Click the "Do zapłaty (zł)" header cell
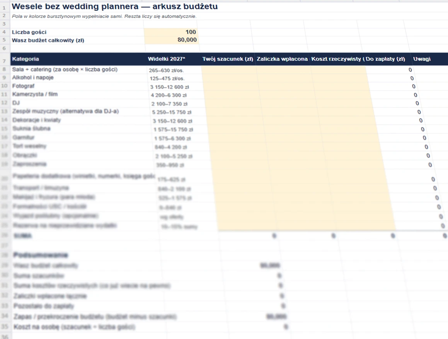This screenshot has width=448, height=339. [387, 59]
